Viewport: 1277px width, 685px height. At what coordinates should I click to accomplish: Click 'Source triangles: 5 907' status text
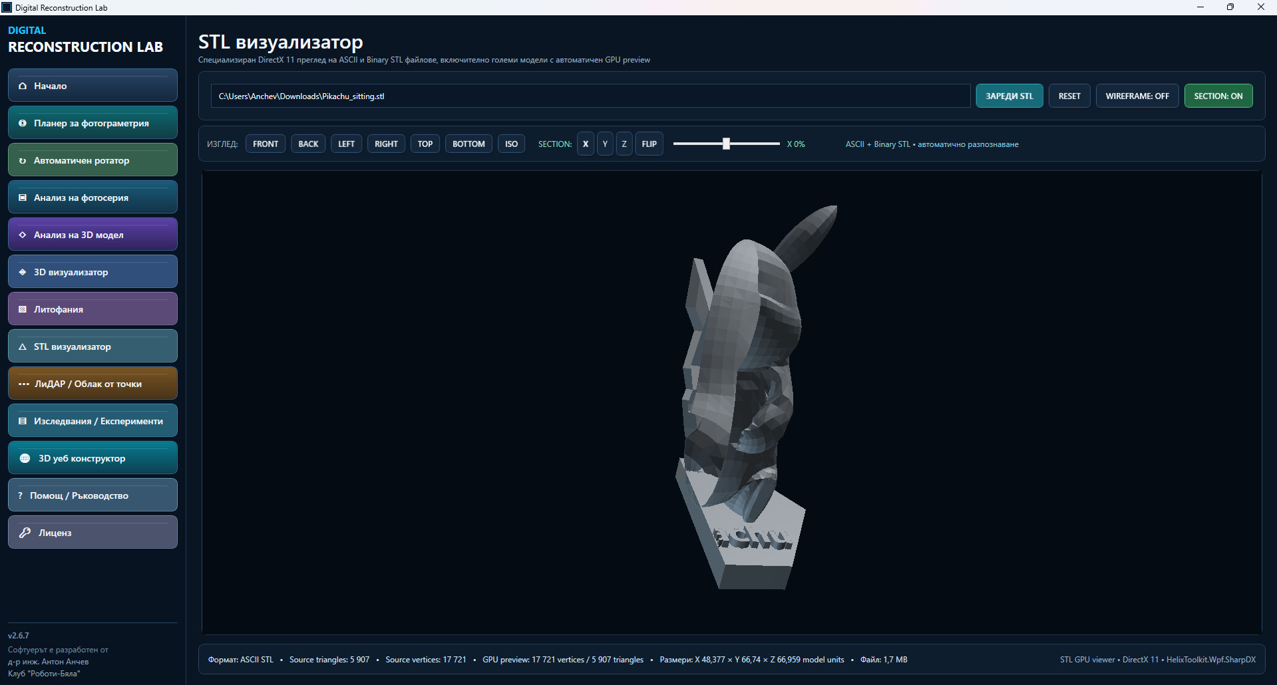coord(329,660)
